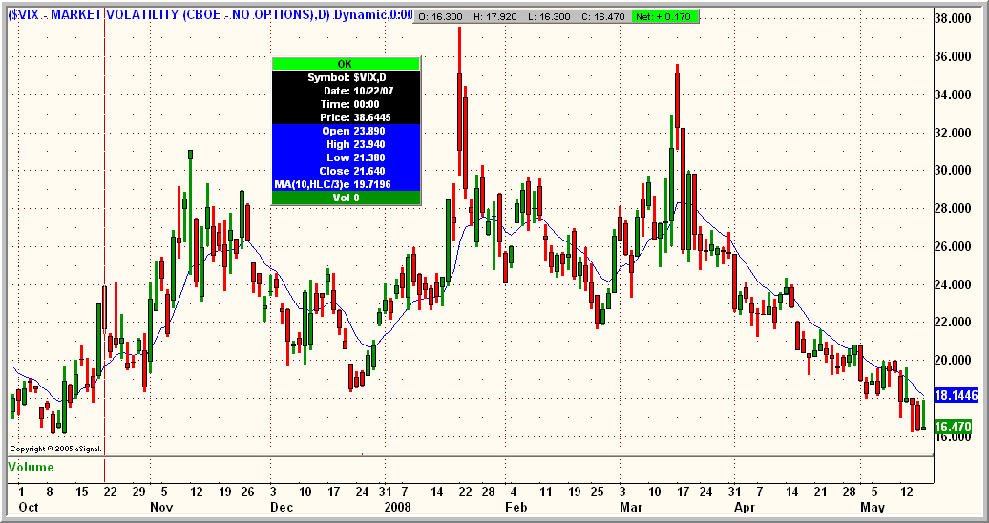Click the 'High 23.940' row

pos(346,144)
